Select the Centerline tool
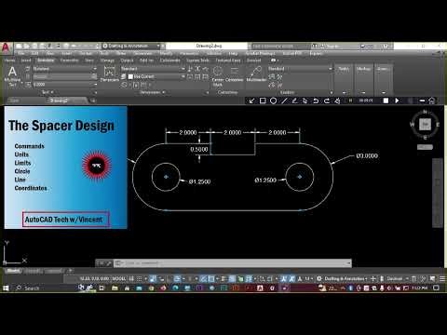This screenshot has width=447, height=335. (235, 74)
